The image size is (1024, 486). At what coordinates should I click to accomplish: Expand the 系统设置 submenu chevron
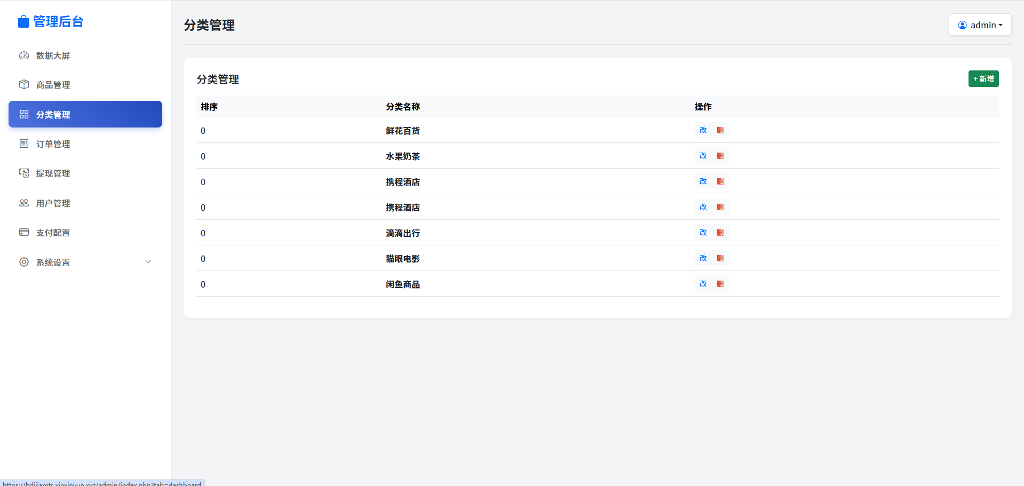point(148,262)
